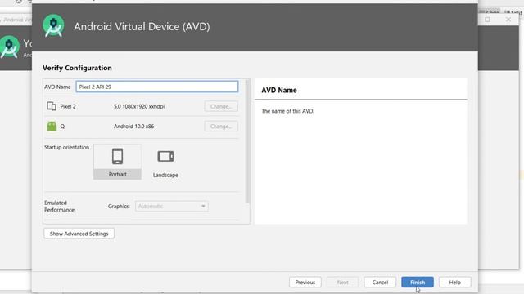Change the Pixel 2 device definition
This screenshot has height=294, width=524.
(x=221, y=106)
